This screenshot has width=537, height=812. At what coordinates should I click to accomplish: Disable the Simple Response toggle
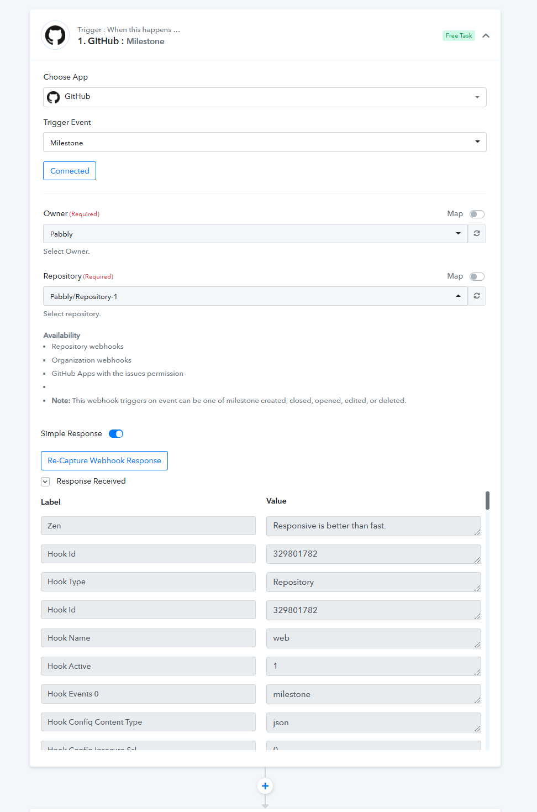click(116, 433)
